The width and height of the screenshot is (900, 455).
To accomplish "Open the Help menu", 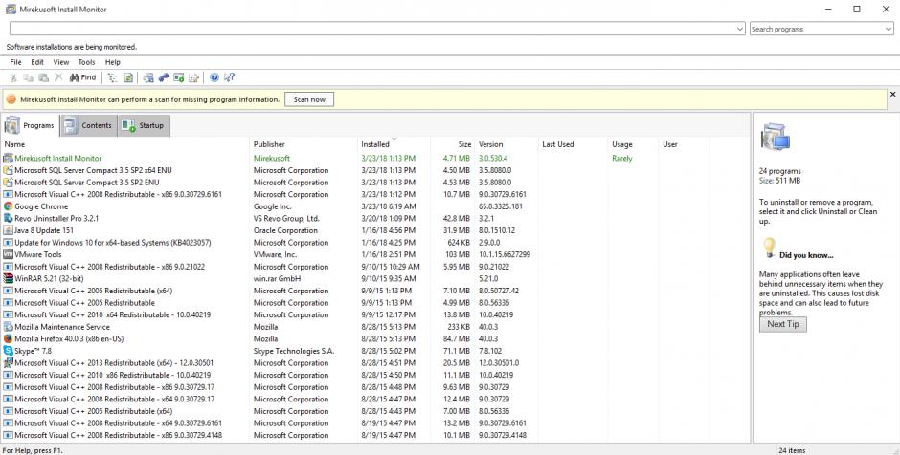I will point(113,62).
